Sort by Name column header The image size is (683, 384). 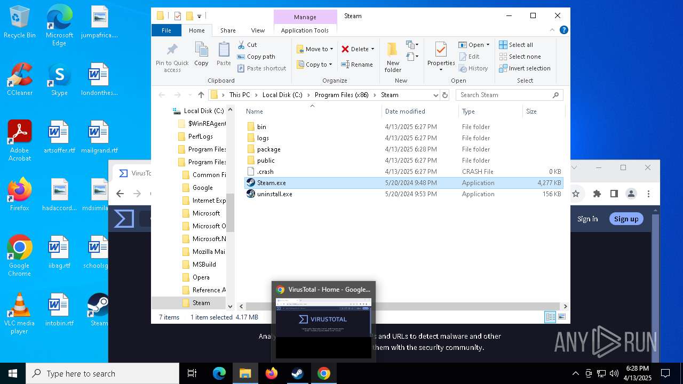(313, 111)
